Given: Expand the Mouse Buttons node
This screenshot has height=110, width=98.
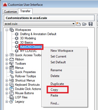Looking at the screenshot, I should tap(7, 93).
